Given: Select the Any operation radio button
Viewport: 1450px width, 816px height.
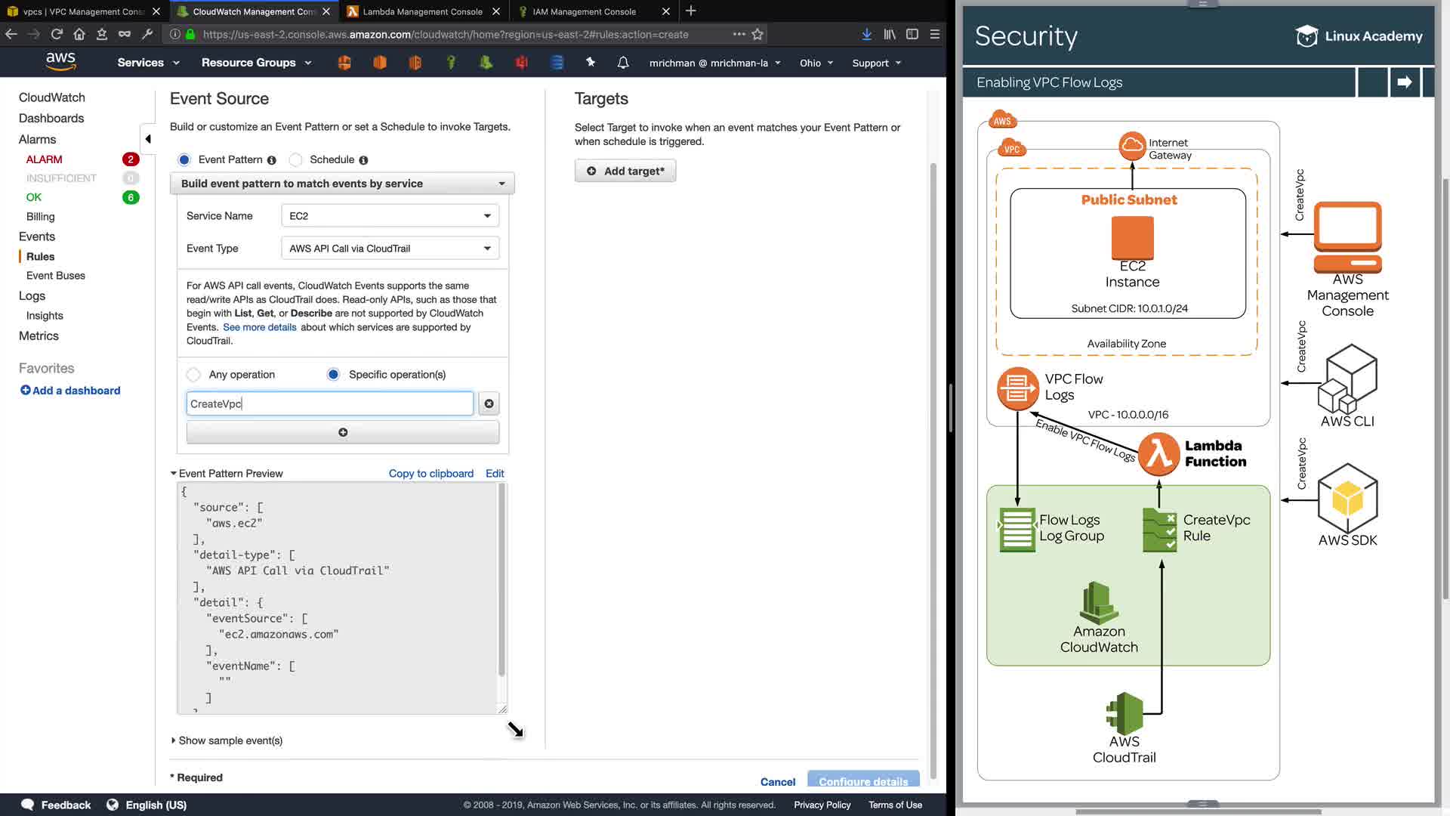Looking at the screenshot, I should tap(194, 375).
